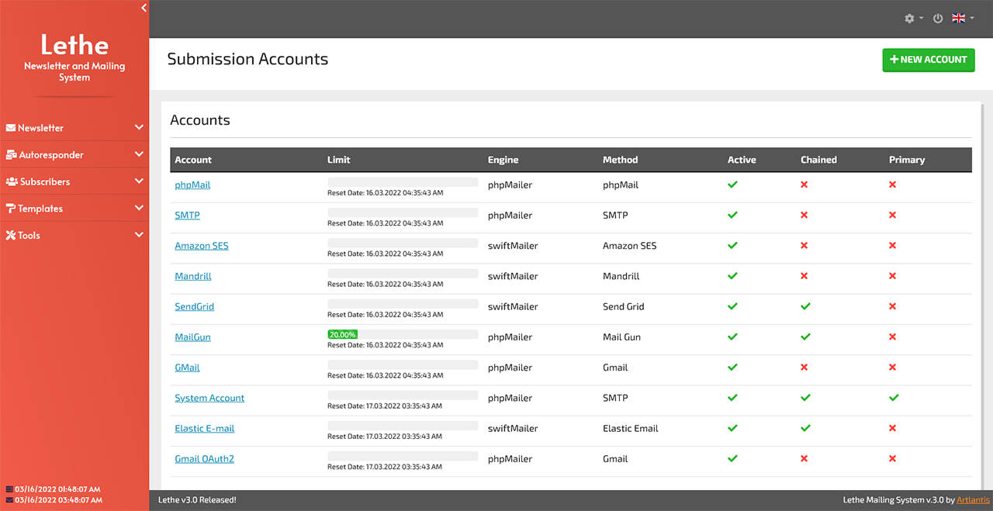Screen dimensions: 993x511
Task: Click Mandrill row Active checkmark
Action: point(732,275)
